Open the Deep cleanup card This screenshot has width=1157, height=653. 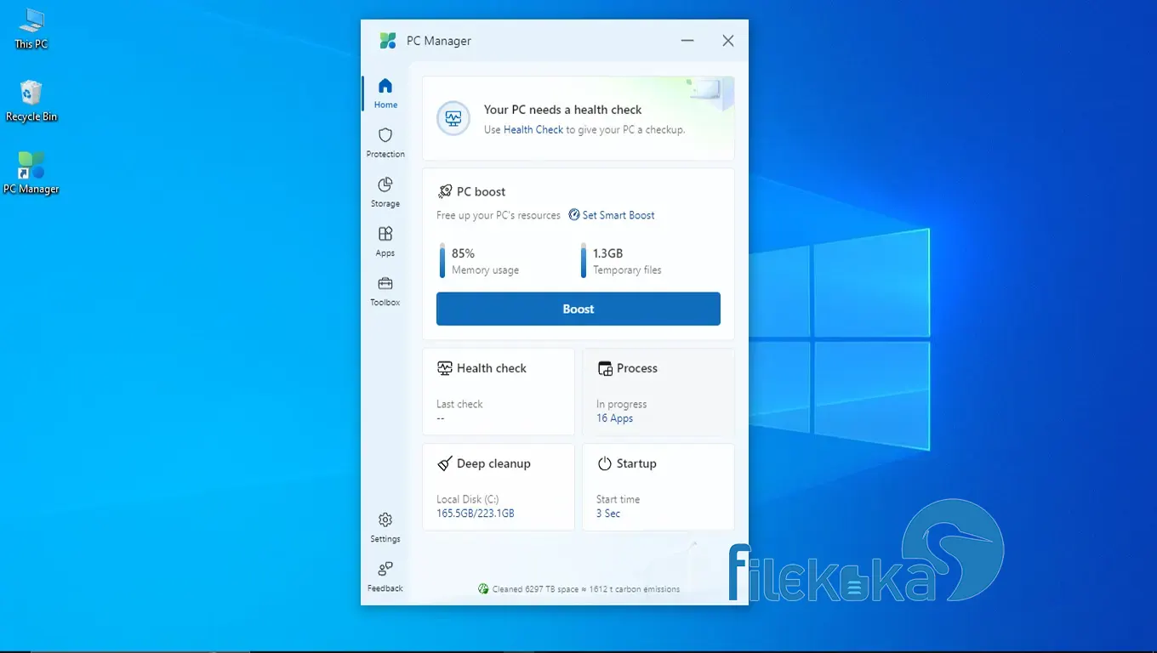coord(499,487)
